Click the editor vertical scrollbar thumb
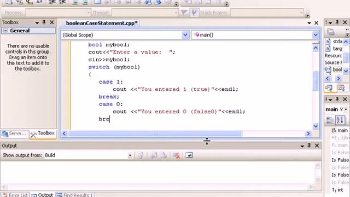350x197 pixels. coord(316,80)
